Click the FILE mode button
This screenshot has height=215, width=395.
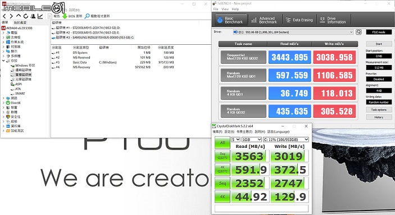[x=379, y=32]
